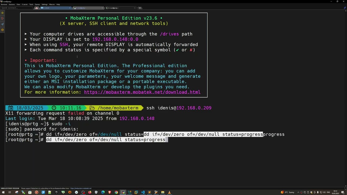Open the mobaxterm.mobatek.net download link
The width and height of the screenshot is (347, 195).
coord(142,92)
